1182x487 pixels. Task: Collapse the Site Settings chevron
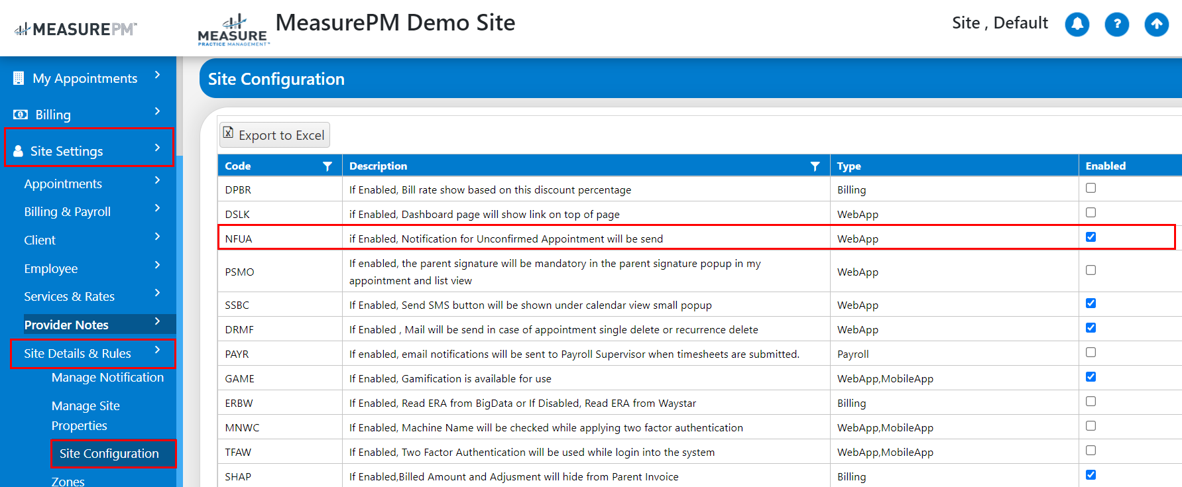point(157,148)
